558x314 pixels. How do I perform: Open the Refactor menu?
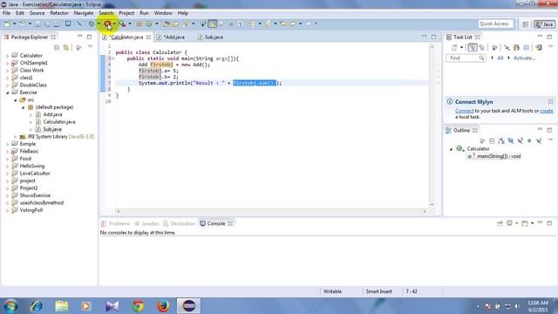coord(59,13)
